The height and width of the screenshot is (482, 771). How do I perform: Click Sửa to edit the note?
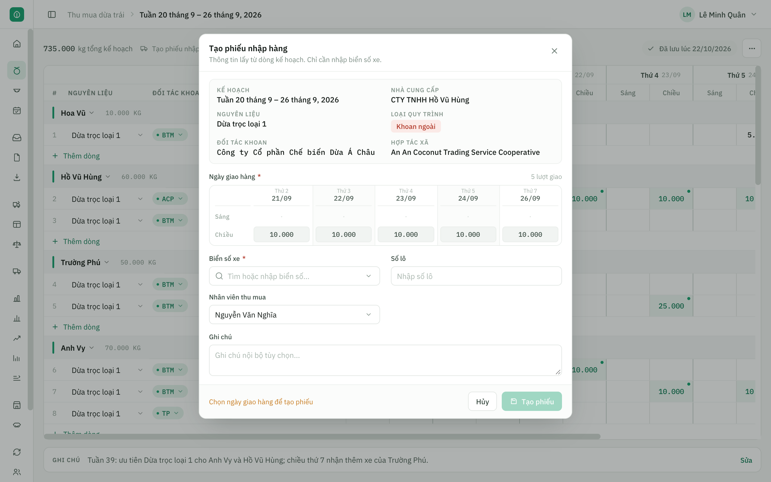click(x=746, y=460)
